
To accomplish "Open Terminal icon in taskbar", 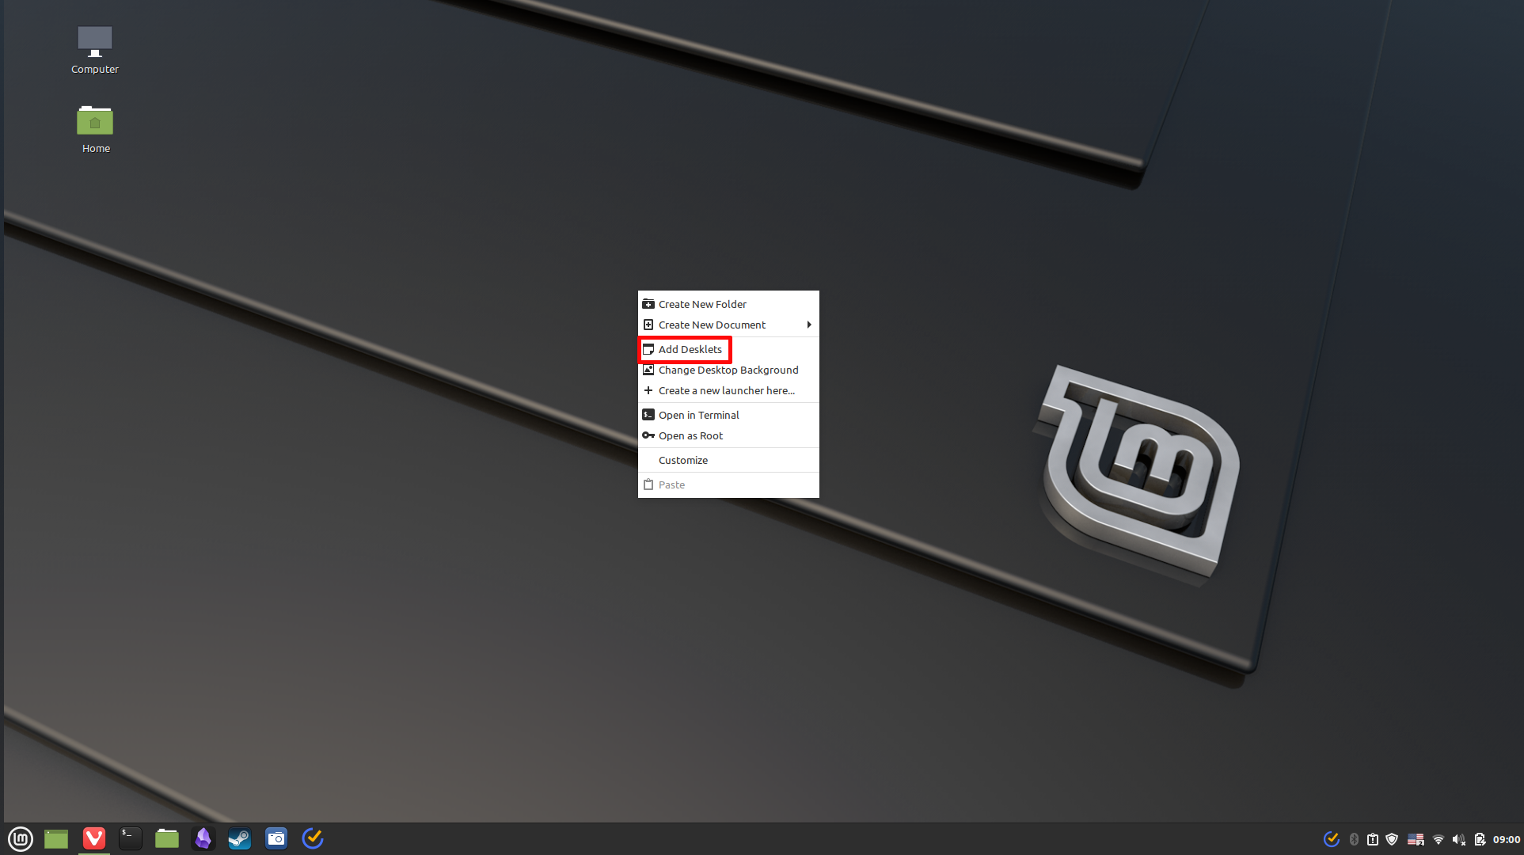I will pyautogui.click(x=129, y=838).
